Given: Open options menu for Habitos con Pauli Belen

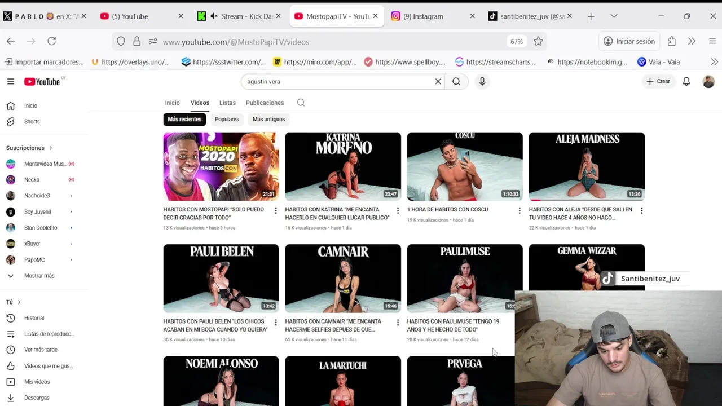Looking at the screenshot, I should (276, 323).
